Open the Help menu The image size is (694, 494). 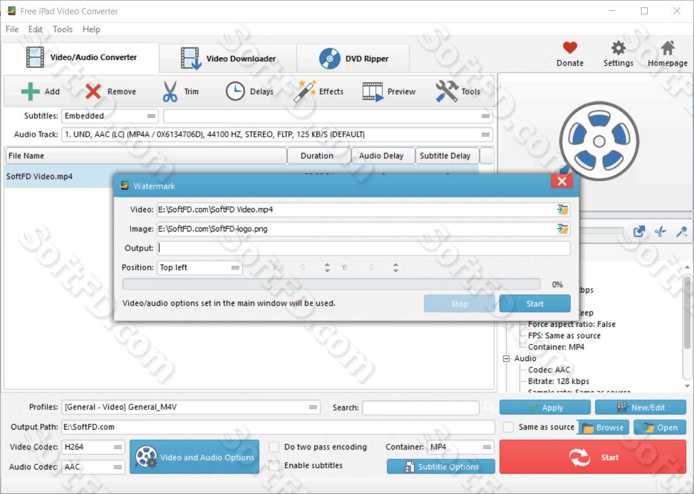(91, 29)
